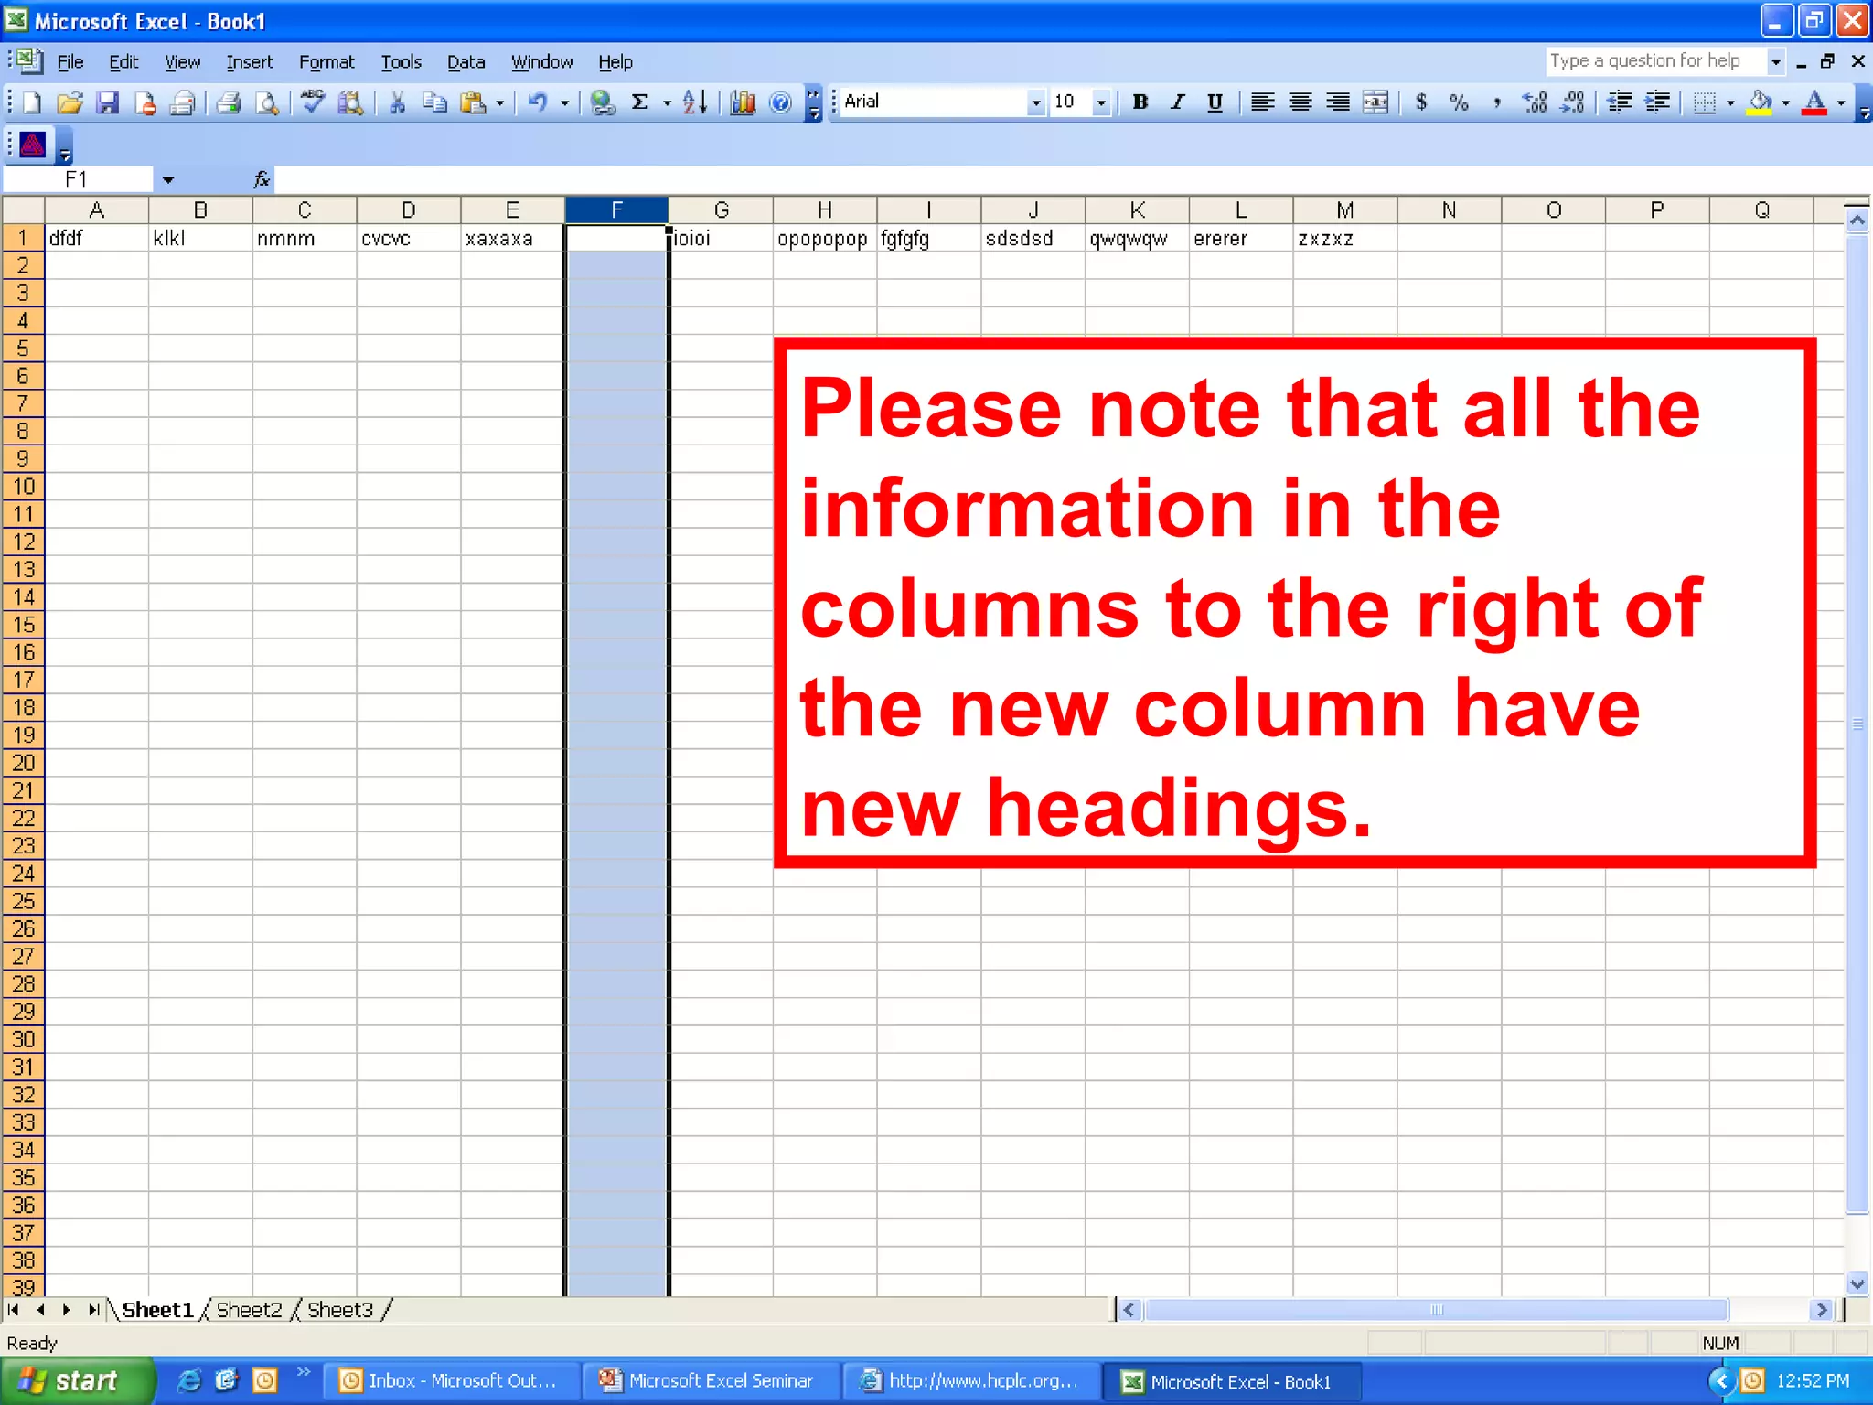
Task: Open Microsoft Excel Help question-mark icon
Action: [x=780, y=102]
